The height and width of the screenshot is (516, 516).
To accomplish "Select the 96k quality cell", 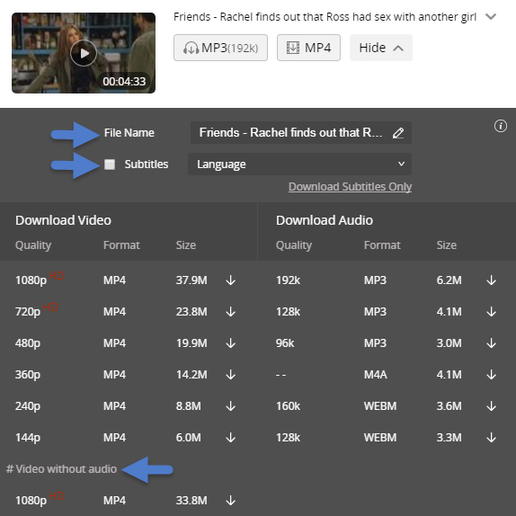I will pyautogui.click(x=285, y=343).
